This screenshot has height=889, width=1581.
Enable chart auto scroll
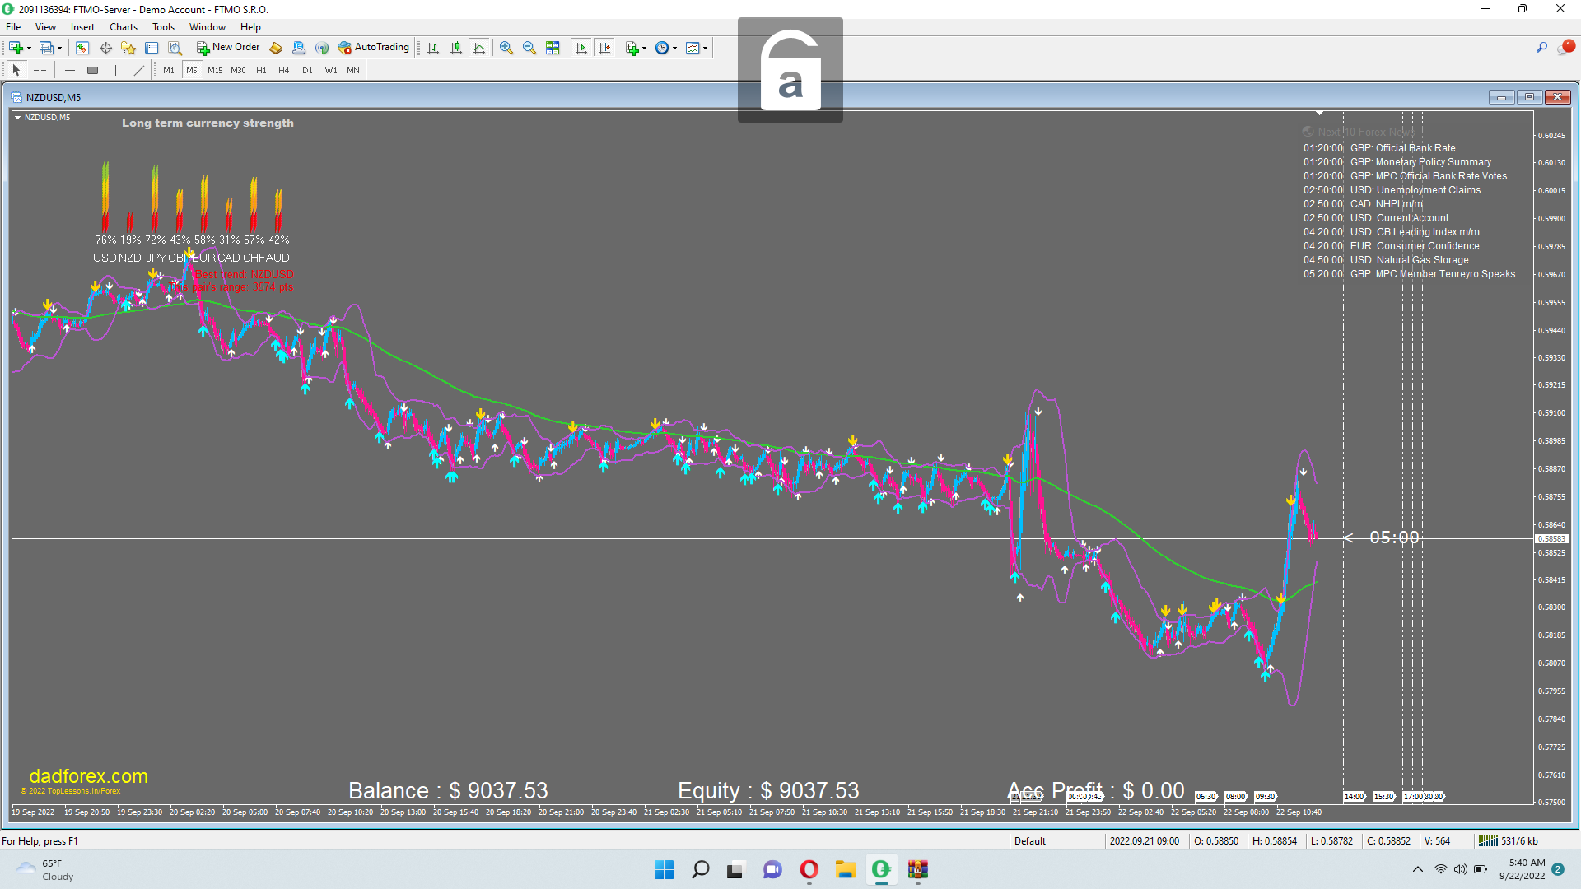[581, 48]
